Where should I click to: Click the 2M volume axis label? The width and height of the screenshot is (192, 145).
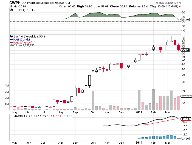coord(7,98)
